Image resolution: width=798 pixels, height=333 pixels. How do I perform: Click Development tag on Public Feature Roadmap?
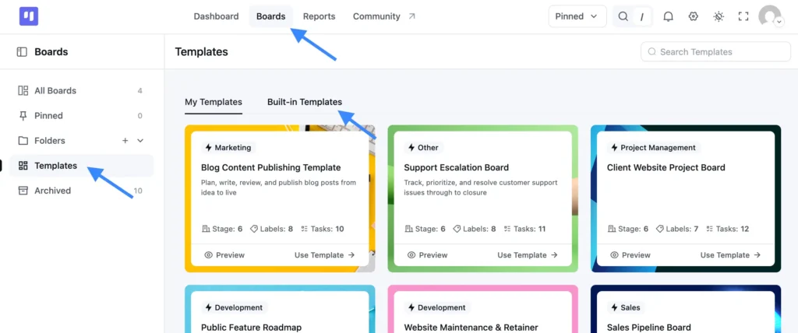click(234, 307)
